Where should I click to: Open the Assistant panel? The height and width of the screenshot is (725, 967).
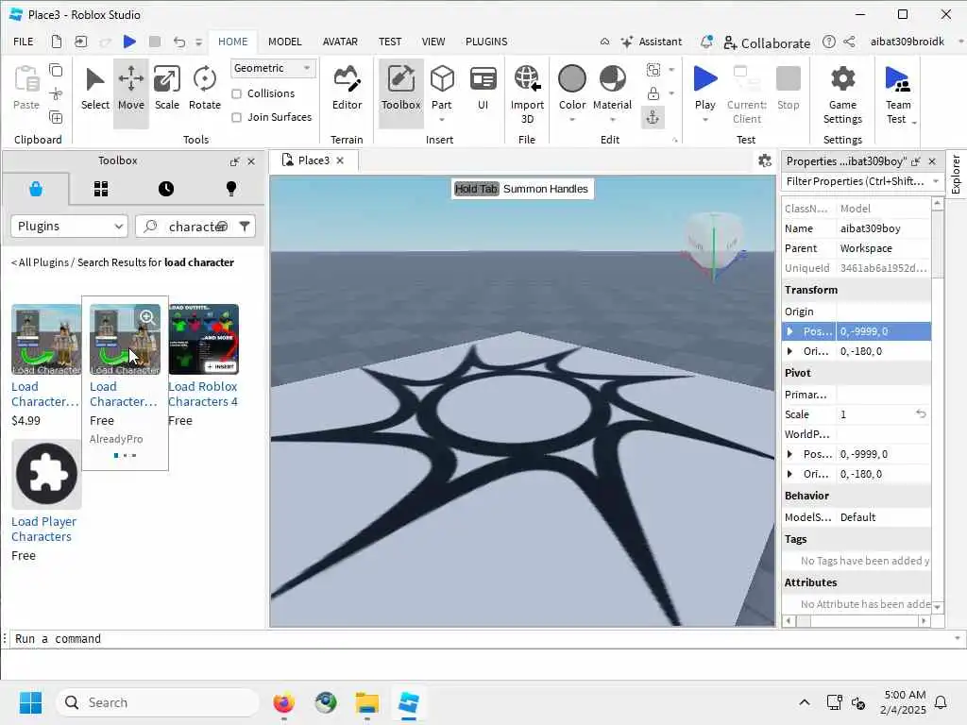[x=652, y=42]
